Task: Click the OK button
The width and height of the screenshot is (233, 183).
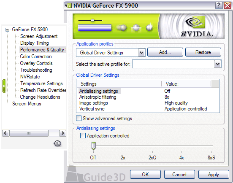Action: (x=145, y=175)
